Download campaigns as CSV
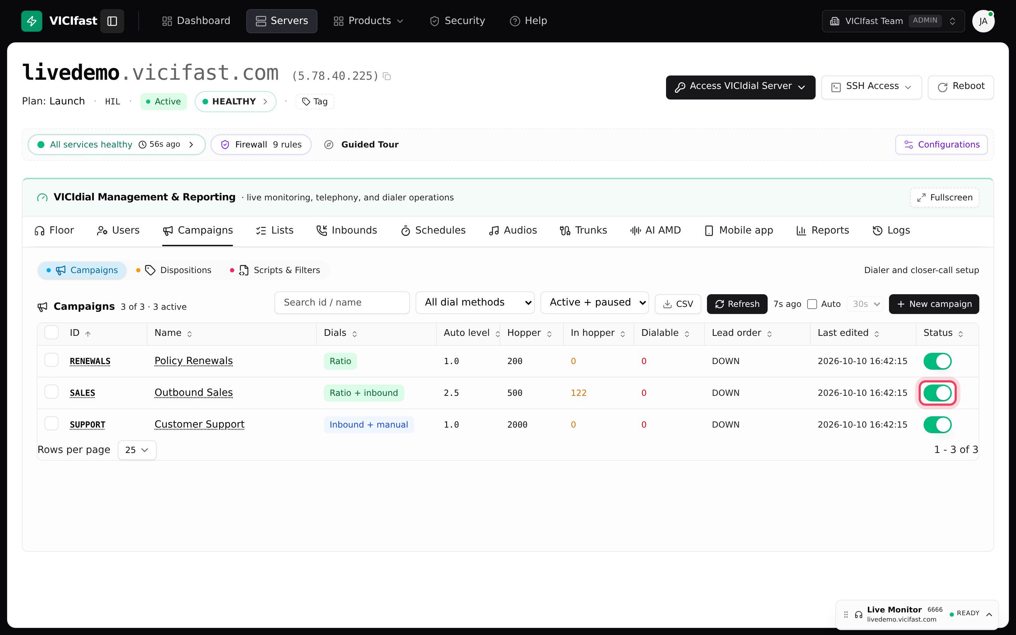 (678, 304)
